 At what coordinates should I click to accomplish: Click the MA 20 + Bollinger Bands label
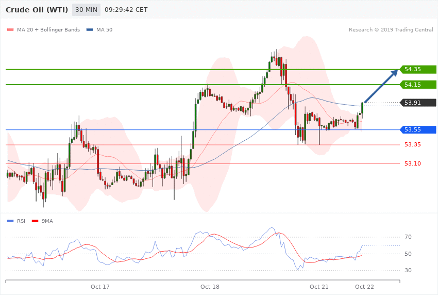(48, 30)
